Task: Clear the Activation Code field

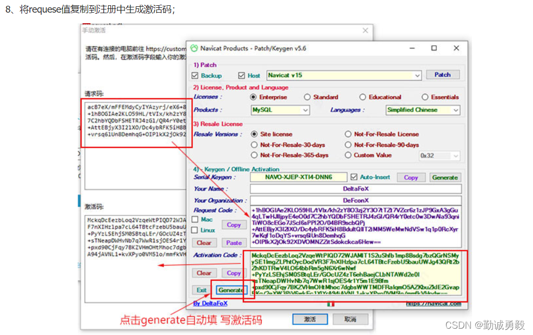Action: coord(204,273)
